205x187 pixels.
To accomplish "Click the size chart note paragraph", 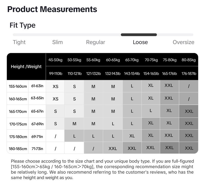I will pyautogui.click(x=102, y=169).
